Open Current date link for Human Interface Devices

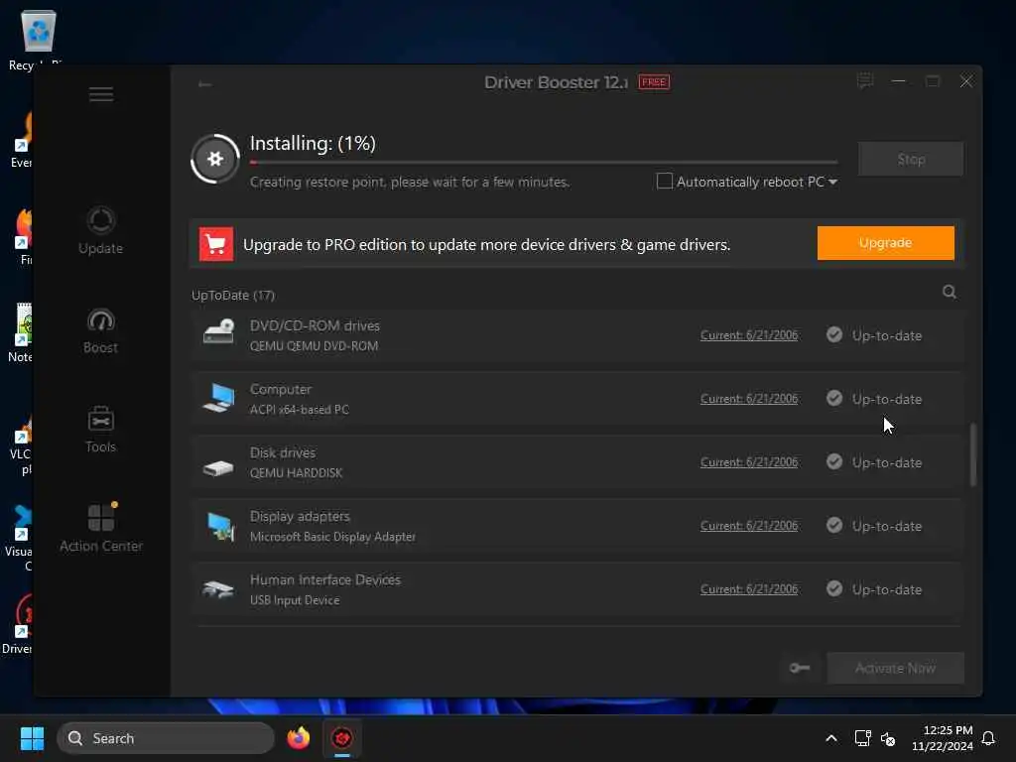(749, 589)
